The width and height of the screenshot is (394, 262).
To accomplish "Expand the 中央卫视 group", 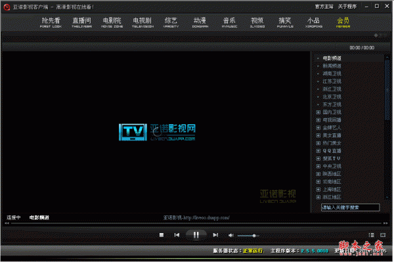I will coord(318,166).
